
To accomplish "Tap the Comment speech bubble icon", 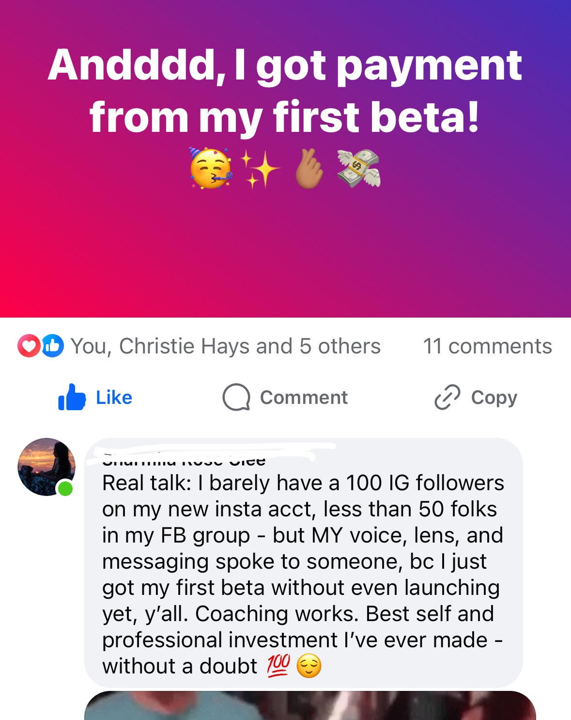I will point(236,398).
